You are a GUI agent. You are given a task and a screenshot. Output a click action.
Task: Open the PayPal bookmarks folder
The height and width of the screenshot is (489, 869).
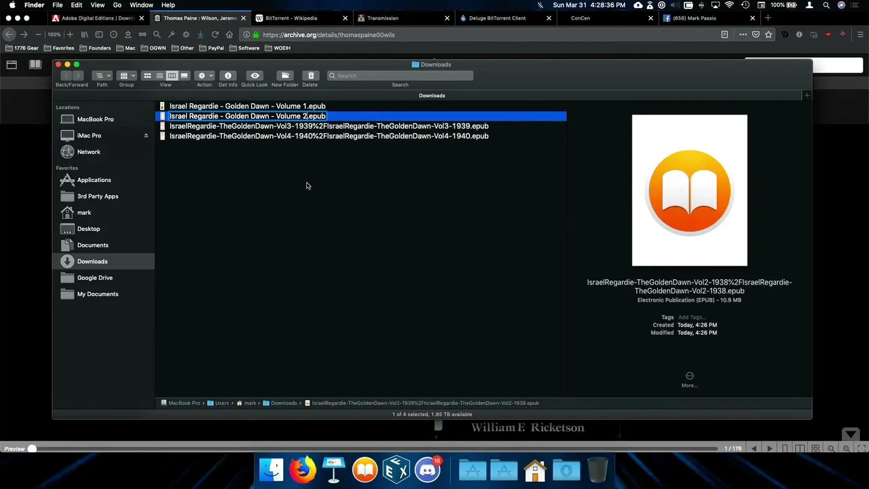point(212,48)
